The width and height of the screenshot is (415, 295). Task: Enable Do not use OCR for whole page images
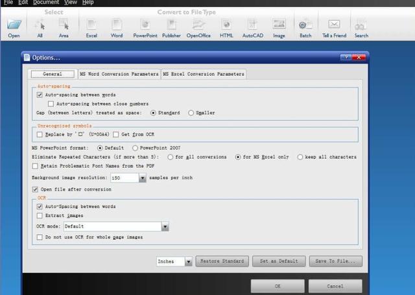(40, 237)
